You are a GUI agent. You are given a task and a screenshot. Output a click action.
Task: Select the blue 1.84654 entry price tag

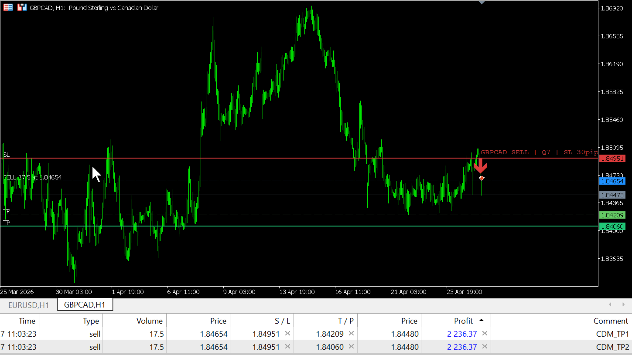click(x=612, y=181)
